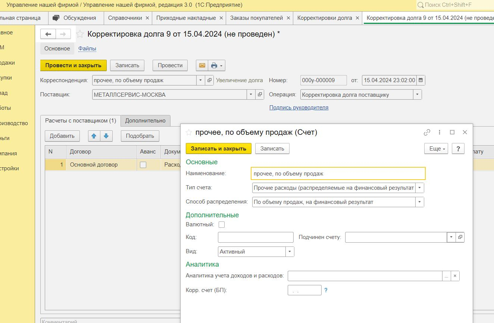Image resolution: width=494 pixels, height=323 pixels.
Task: Add document to favorites with star icon
Action: [x=80, y=34]
